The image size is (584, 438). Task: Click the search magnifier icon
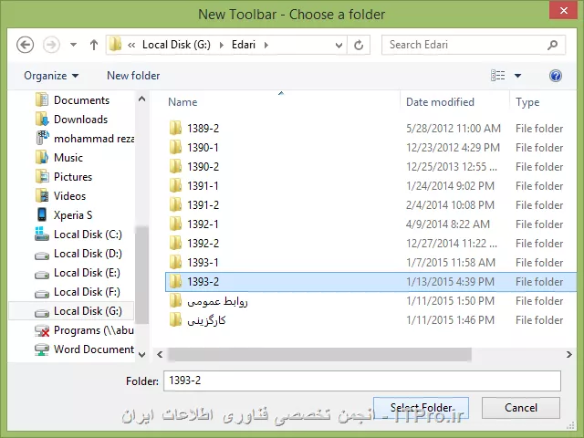tap(553, 45)
